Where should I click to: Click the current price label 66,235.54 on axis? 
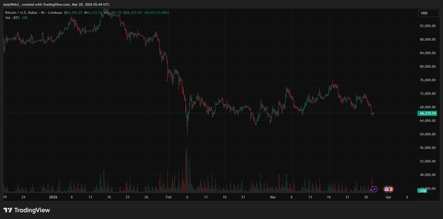[427, 113]
